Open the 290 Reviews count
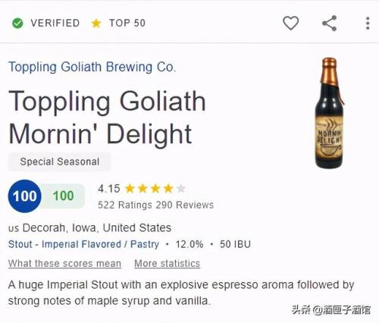379x323 pixels. (x=185, y=205)
